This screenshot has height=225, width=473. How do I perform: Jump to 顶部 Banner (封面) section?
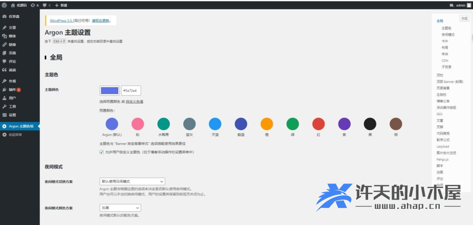click(449, 82)
